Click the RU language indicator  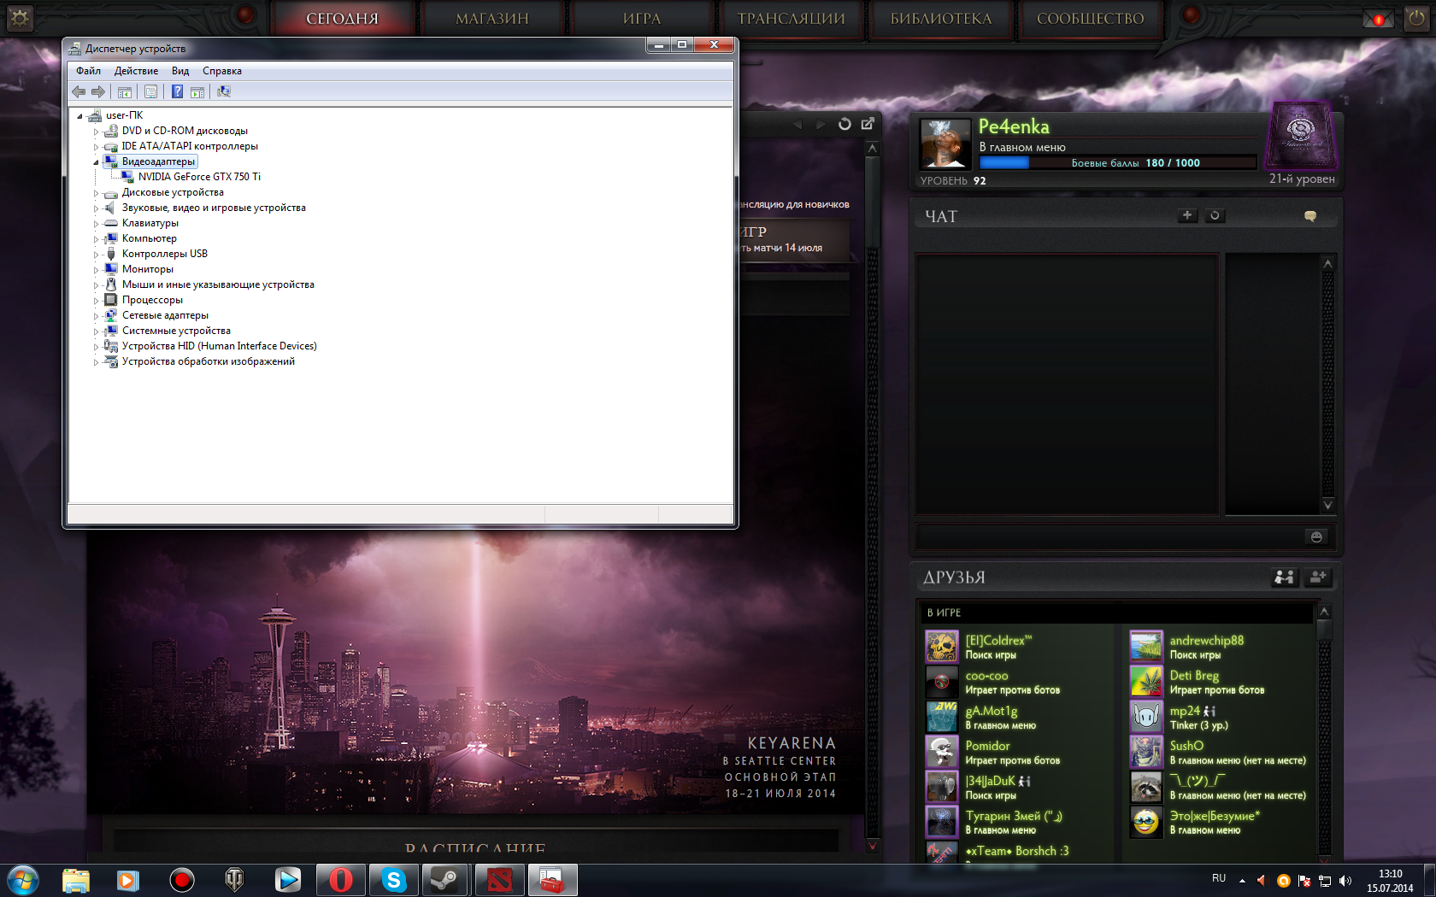(x=1219, y=878)
